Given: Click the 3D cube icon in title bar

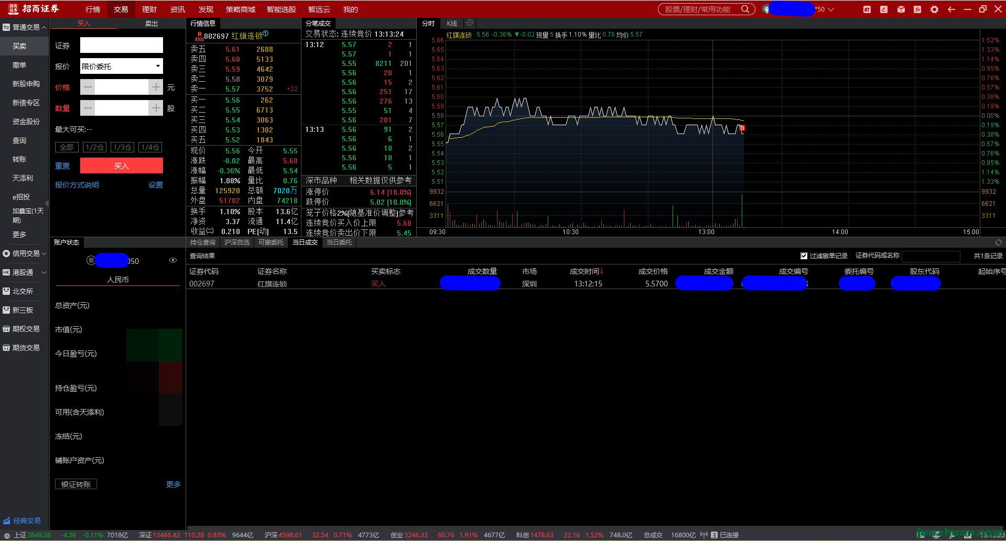Looking at the screenshot, I should click(901, 9).
